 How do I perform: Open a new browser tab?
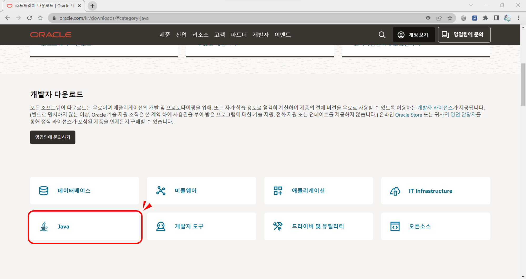[93, 6]
